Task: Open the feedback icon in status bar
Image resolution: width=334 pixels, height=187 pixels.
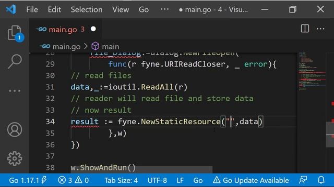Action: pyautogui.click(x=303, y=180)
